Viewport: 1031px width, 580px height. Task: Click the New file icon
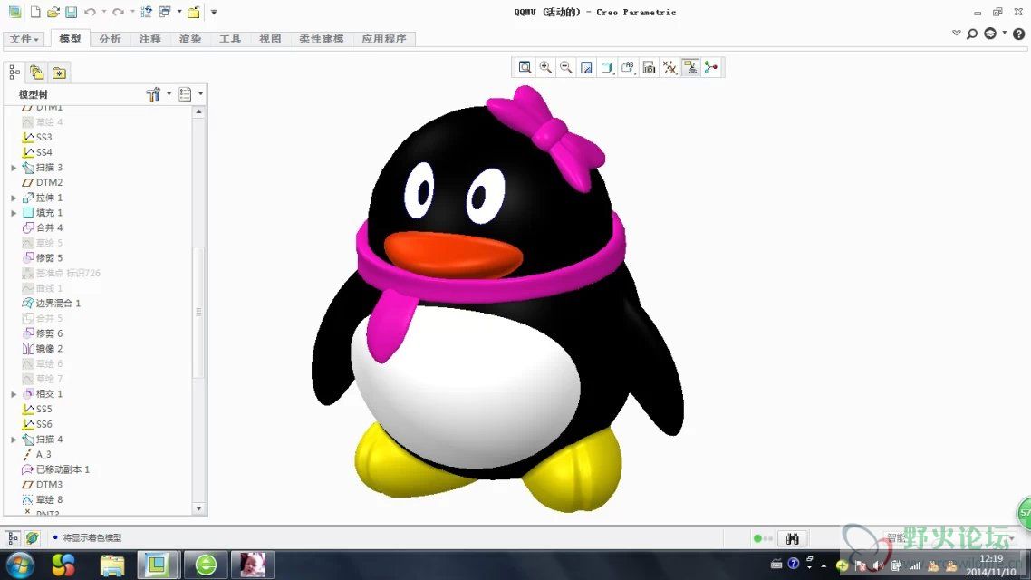35,12
